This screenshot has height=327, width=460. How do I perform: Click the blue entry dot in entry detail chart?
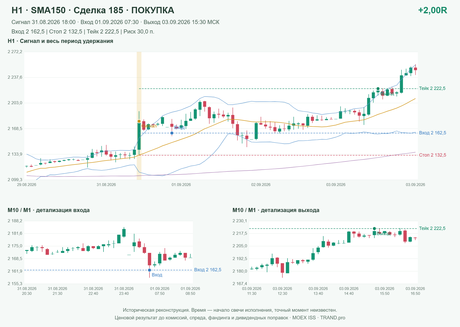point(149,270)
